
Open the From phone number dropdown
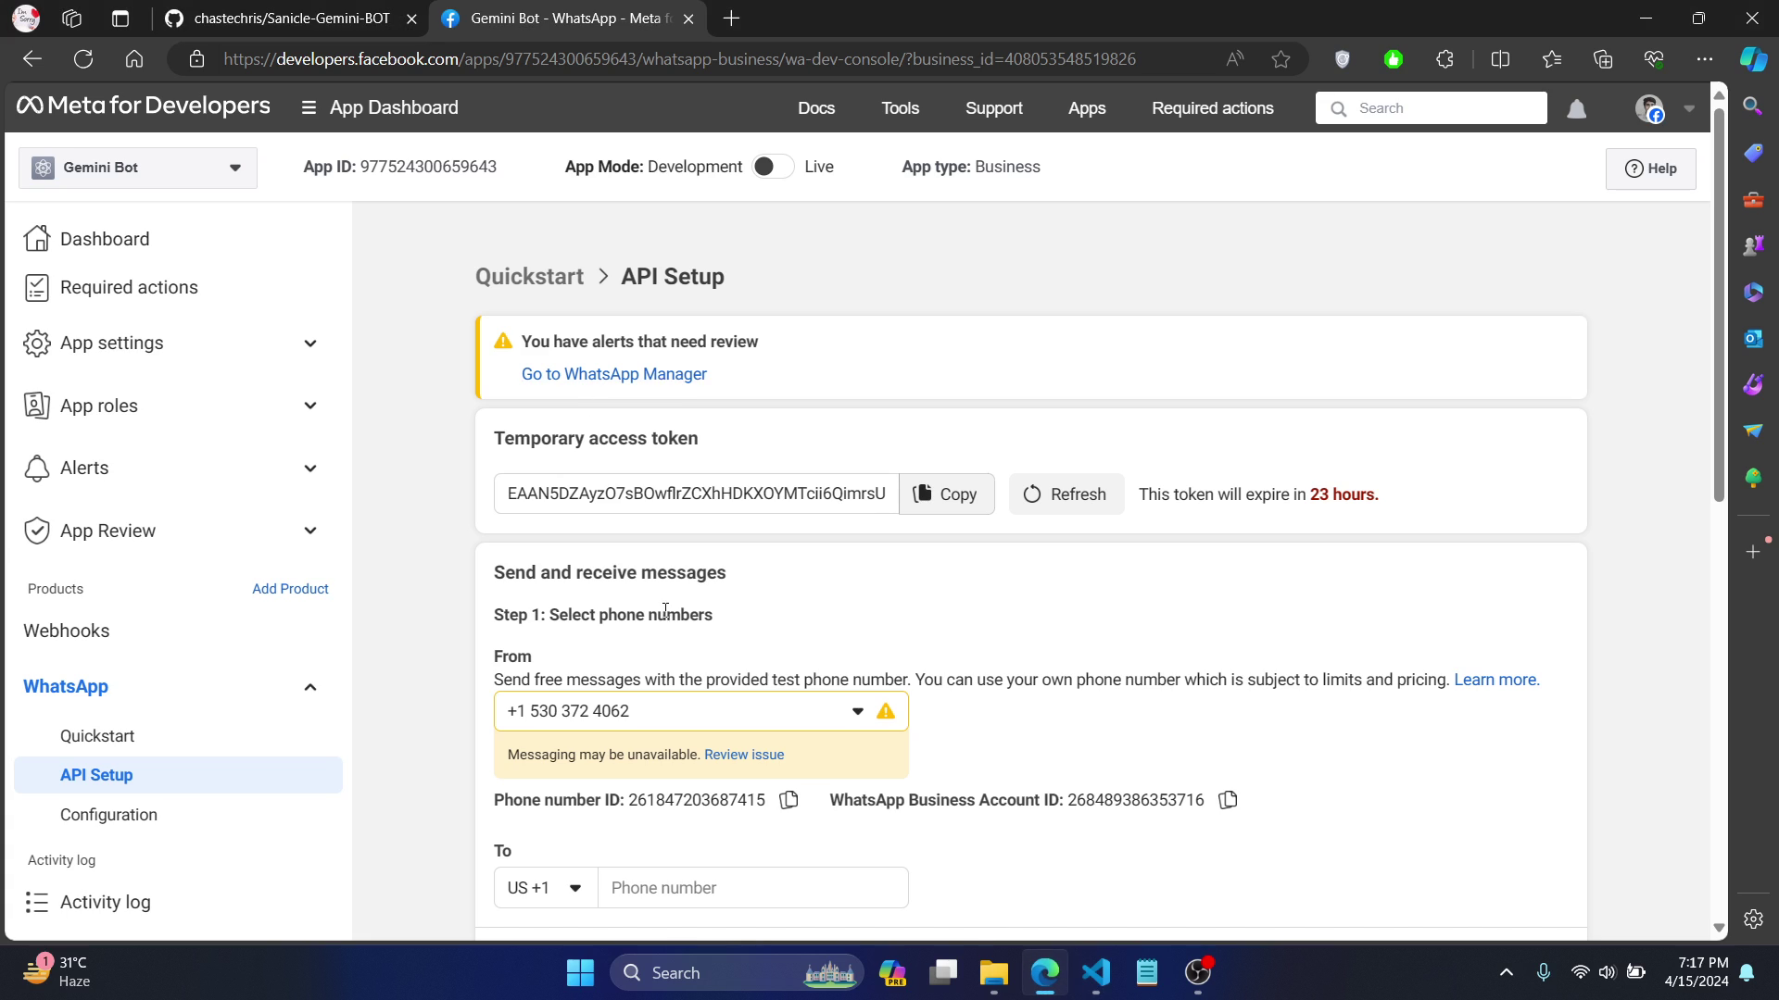857,711
